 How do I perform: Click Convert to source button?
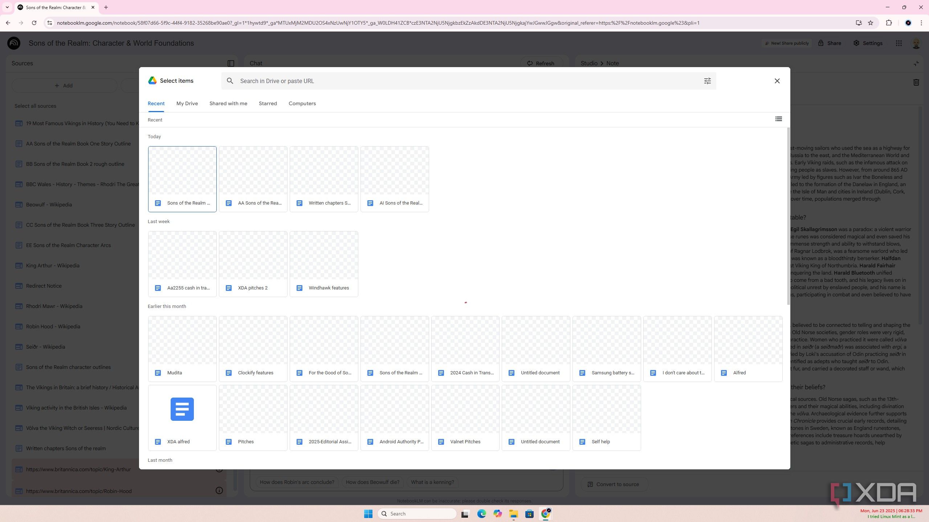[x=614, y=484]
